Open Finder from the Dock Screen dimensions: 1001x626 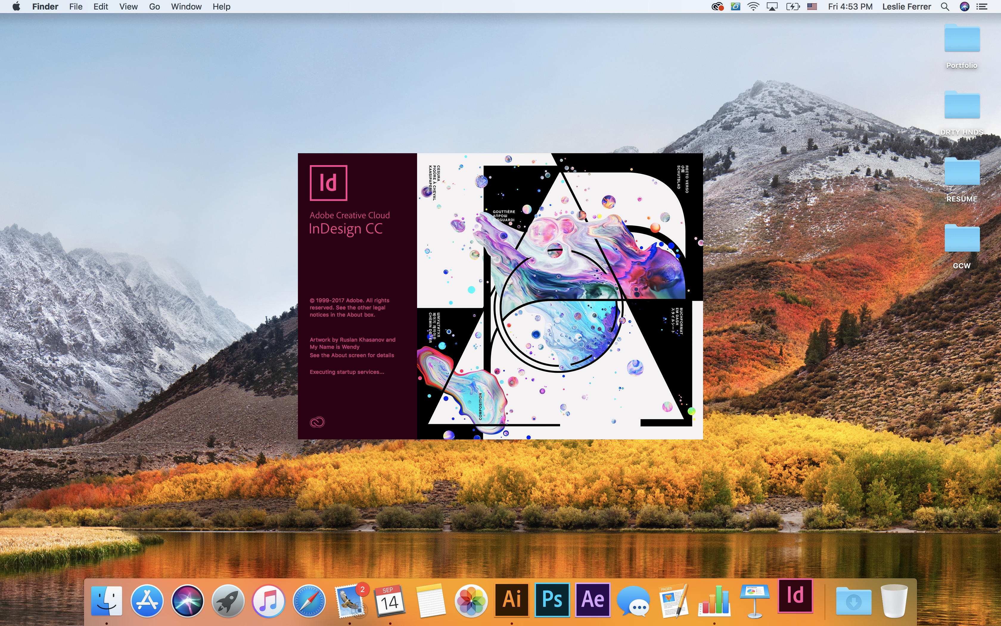click(107, 600)
